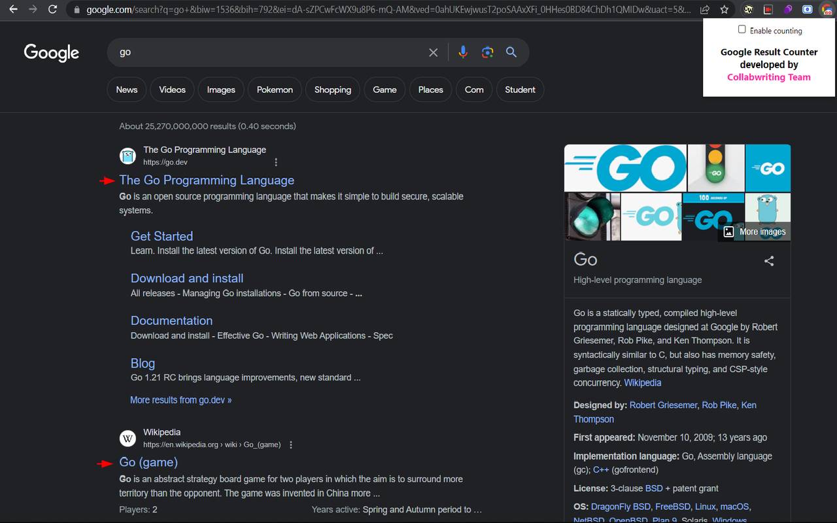Go back to the previous page
This screenshot has height=523, width=837.
(13, 10)
